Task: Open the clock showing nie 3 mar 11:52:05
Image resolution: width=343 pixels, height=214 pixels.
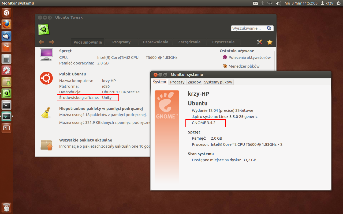Action: (x=301, y=3)
